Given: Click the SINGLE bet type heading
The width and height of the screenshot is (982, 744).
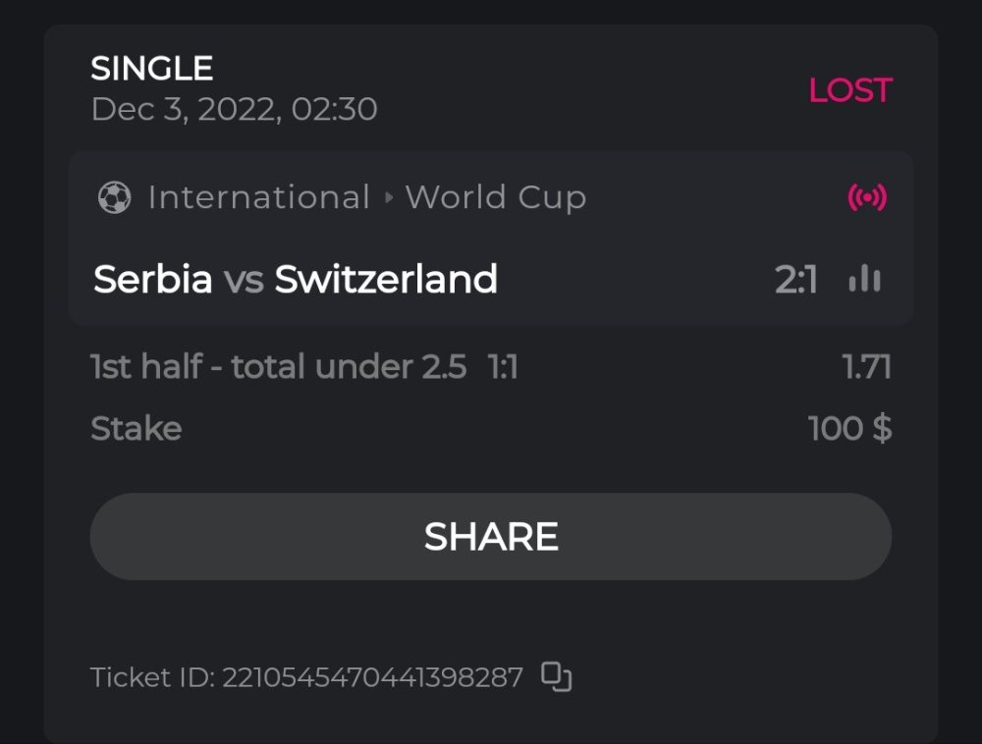Looking at the screenshot, I should 152,69.
